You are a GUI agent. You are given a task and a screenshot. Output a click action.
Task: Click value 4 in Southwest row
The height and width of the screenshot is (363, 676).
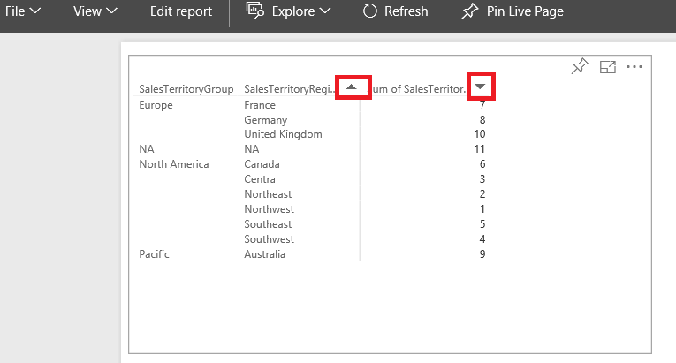(x=482, y=239)
